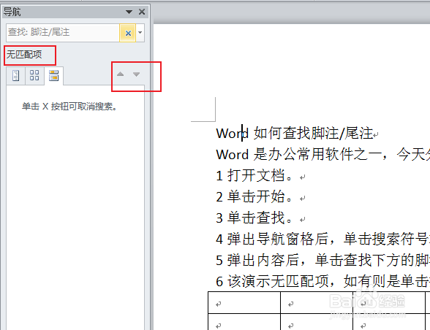Switch to browse search results tab

[x=53, y=76]
